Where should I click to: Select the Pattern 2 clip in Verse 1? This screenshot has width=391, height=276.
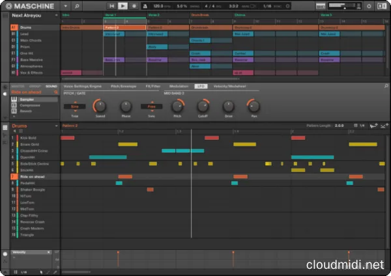124,27
